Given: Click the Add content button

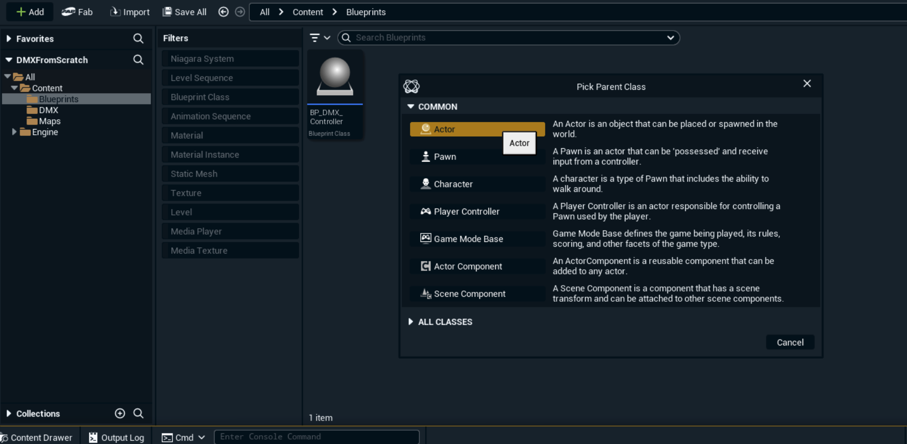Looking at the screenshot, I should coord(30,12).
